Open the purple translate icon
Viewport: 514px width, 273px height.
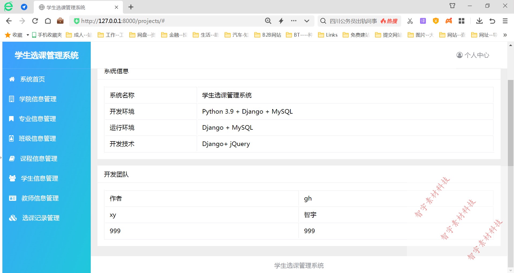423,21
